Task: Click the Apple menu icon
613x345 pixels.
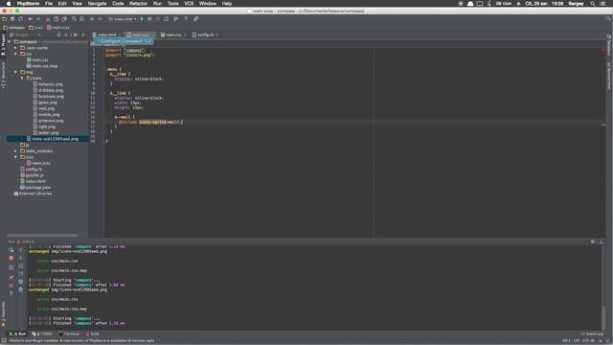Action: pyautogui.click(x=9, y=4)
